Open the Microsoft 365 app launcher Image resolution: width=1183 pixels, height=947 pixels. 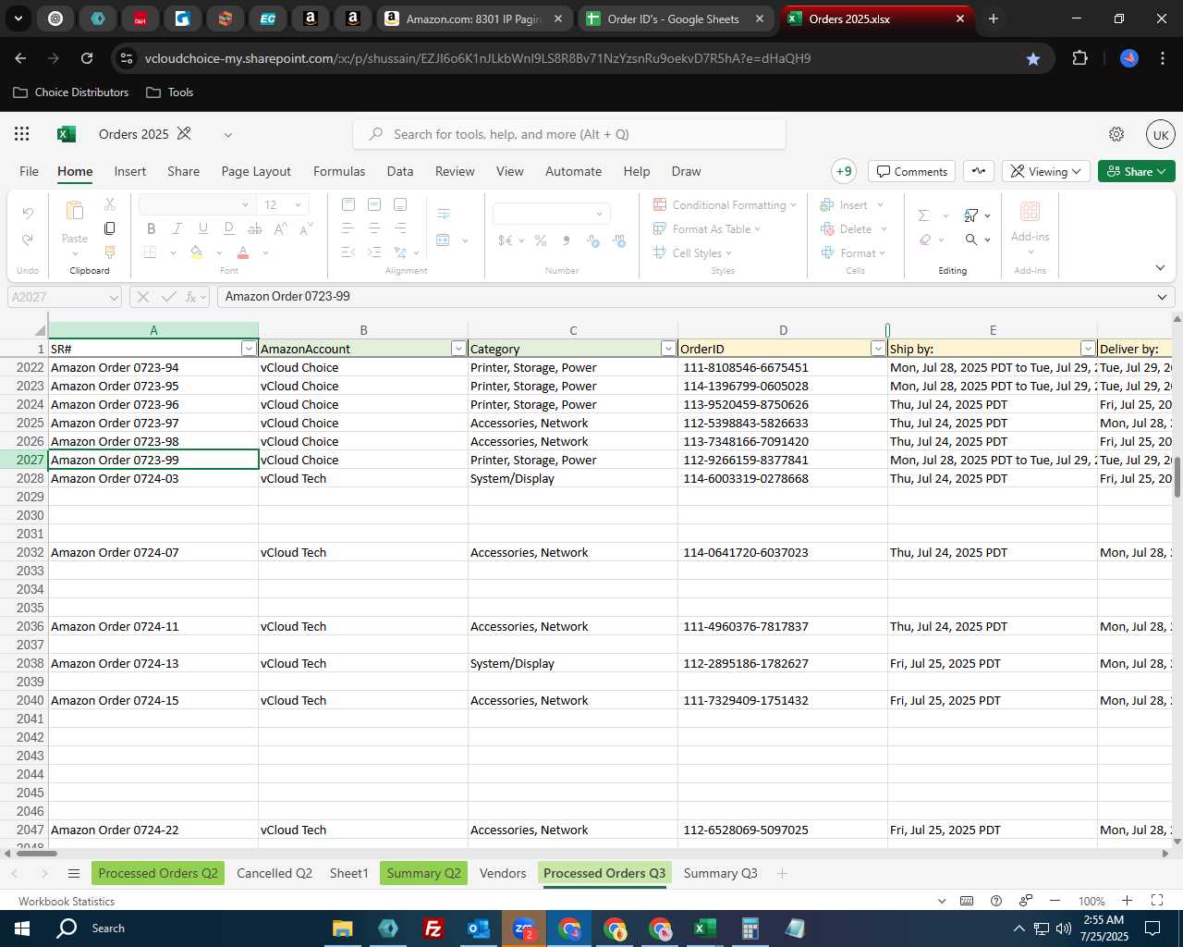22,134
